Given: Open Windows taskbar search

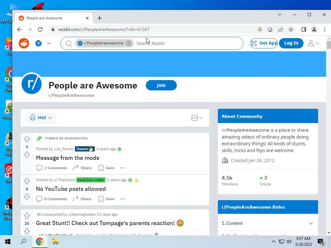Looking at the screenshot, I should [23, 242].
